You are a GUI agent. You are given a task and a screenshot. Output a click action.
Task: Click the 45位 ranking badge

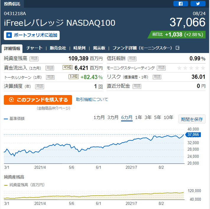(x=68, y=67)
